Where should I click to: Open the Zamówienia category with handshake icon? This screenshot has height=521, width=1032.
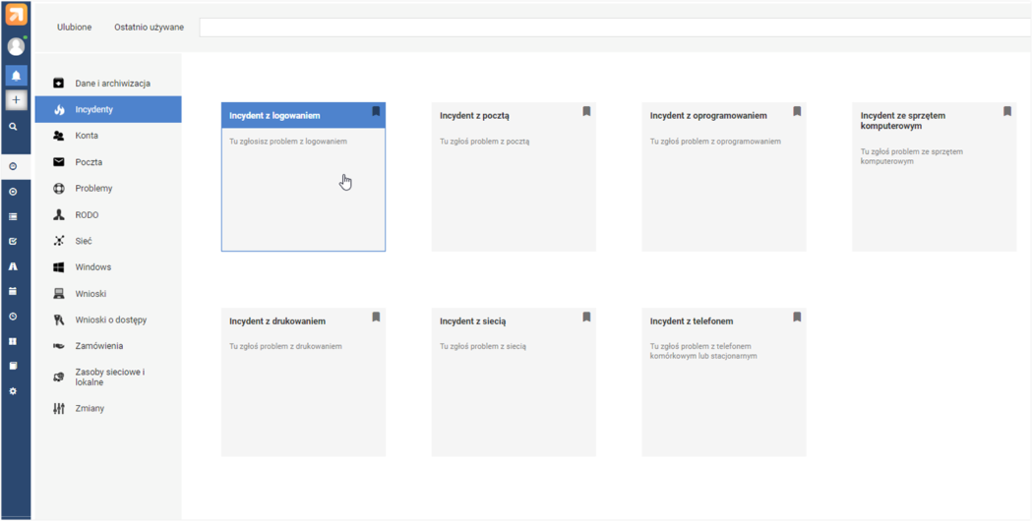[108, 345]
